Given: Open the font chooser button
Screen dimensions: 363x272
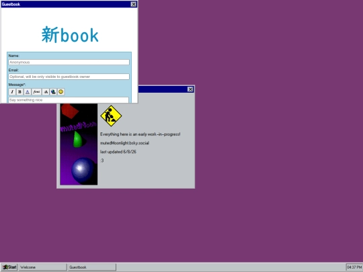Looking at the screenshot, I should tap(36, 92).
